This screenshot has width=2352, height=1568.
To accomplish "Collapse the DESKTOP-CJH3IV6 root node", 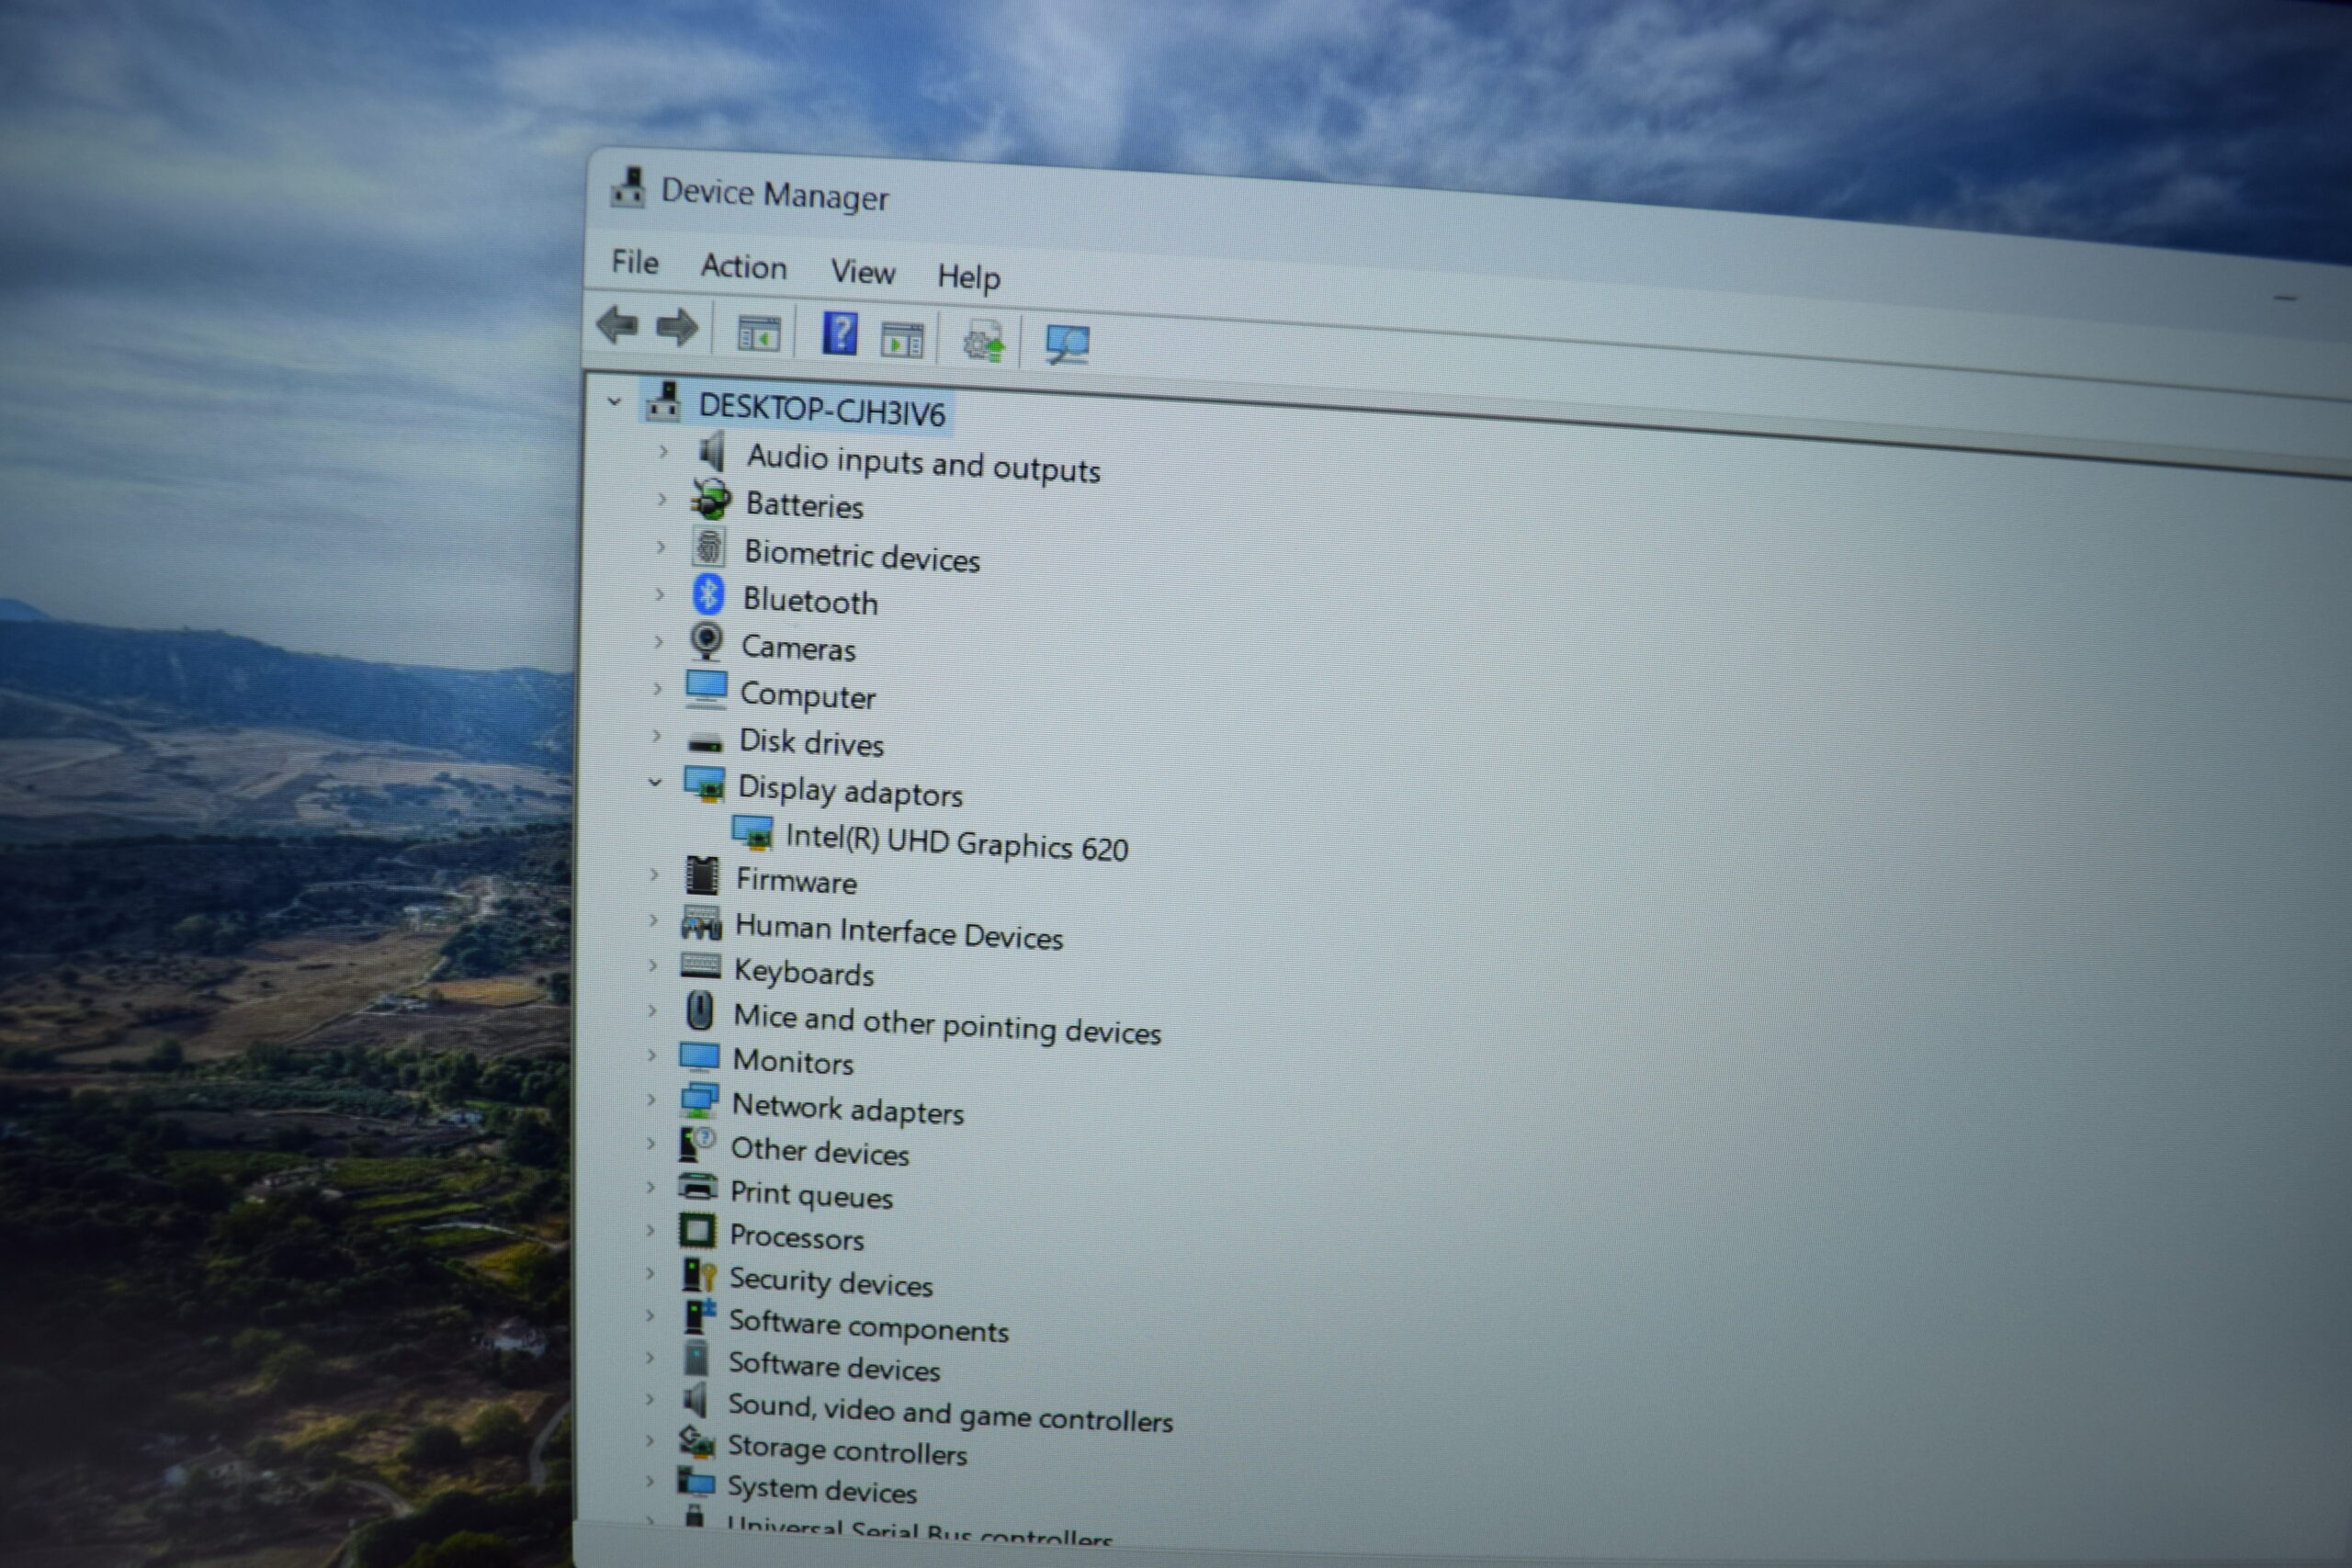I will coord(614,402).
